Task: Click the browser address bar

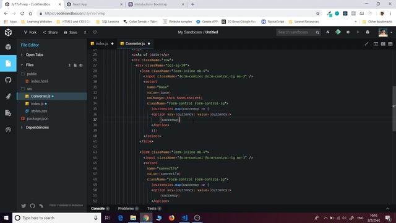Action: click(x=177, y=14)
